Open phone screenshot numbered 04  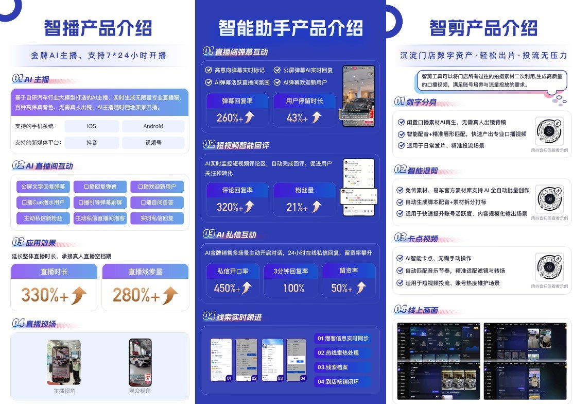coord(297,360)
